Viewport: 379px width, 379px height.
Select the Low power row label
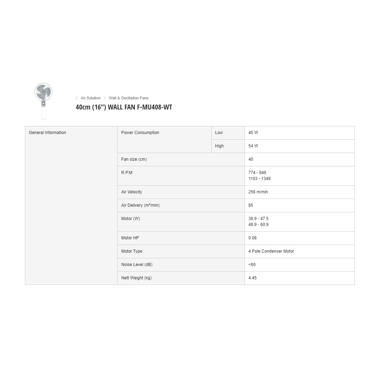tap(219, 133)
